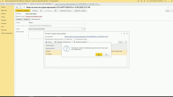Expand Отражение в учете dropdown
This screenshot has width=173, height=97.
(x=66, y=11)
